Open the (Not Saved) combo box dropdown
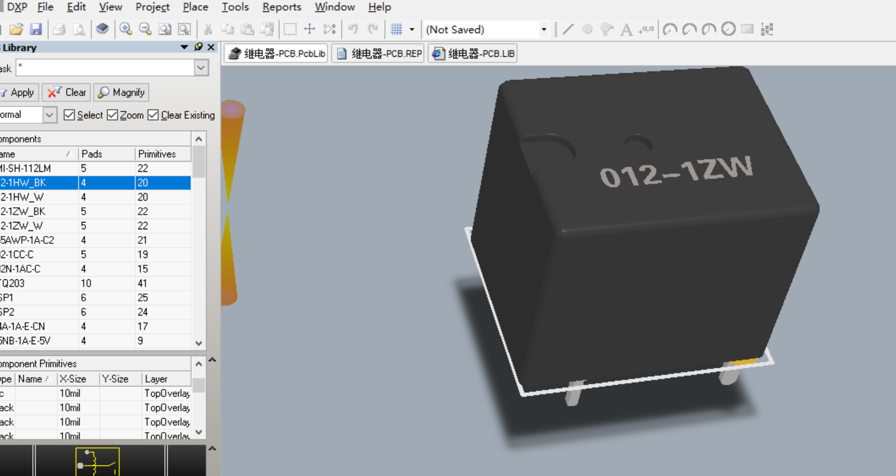 tap(543, 29)
